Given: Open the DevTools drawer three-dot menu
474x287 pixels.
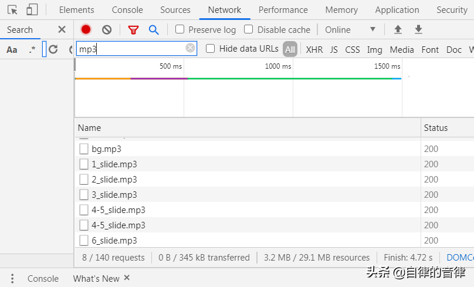Looking at the screenshot, I should tap(12, 279).
